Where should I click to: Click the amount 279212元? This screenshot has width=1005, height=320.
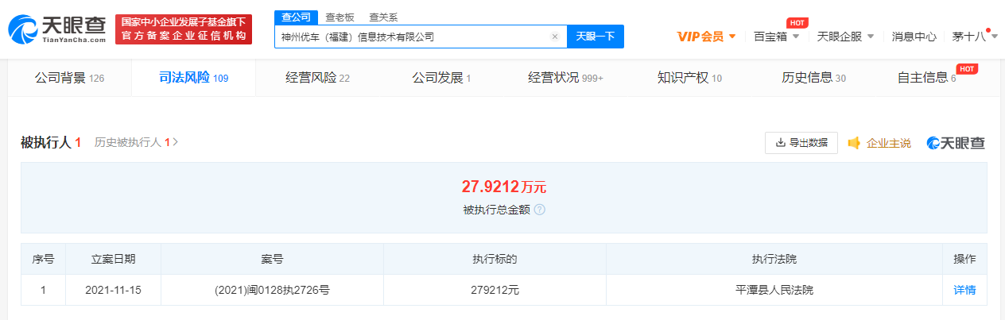[495, 290]
